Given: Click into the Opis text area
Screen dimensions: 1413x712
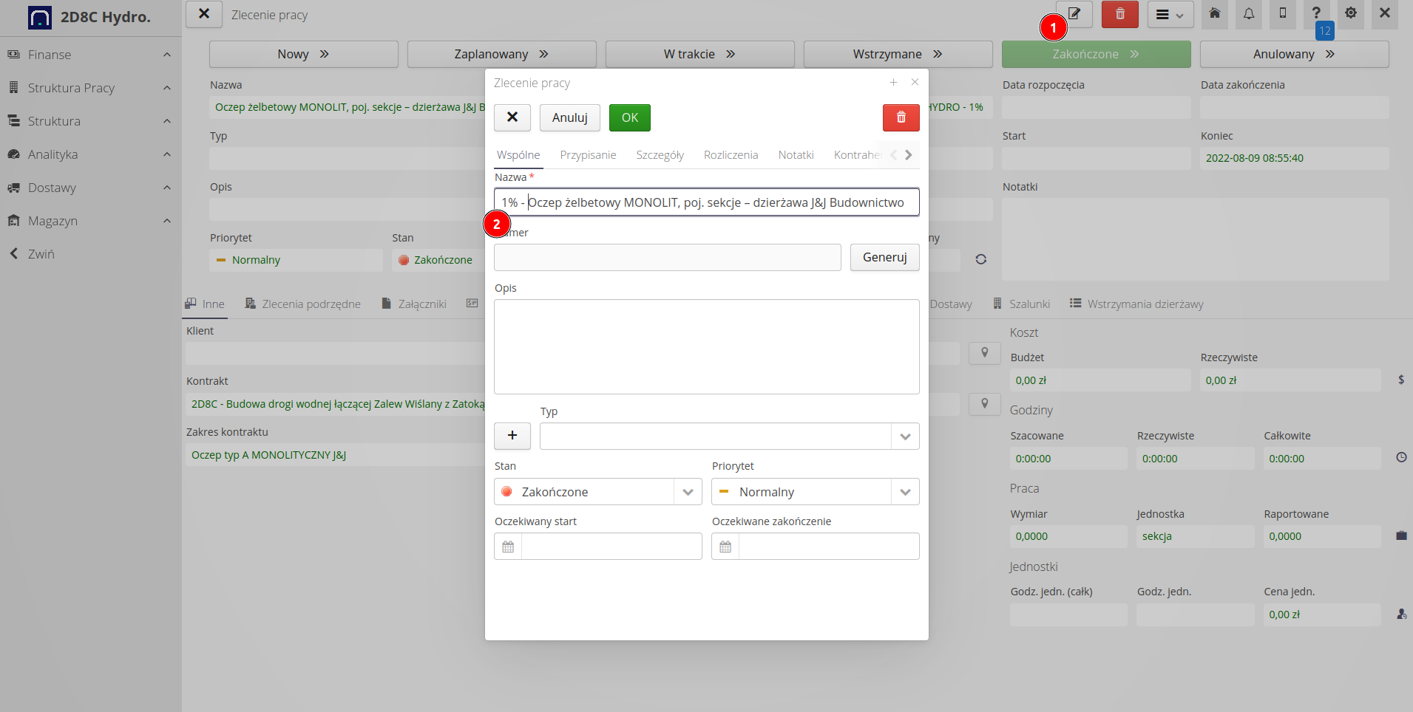Looking at the screenshot, I should tap(706, 346).
